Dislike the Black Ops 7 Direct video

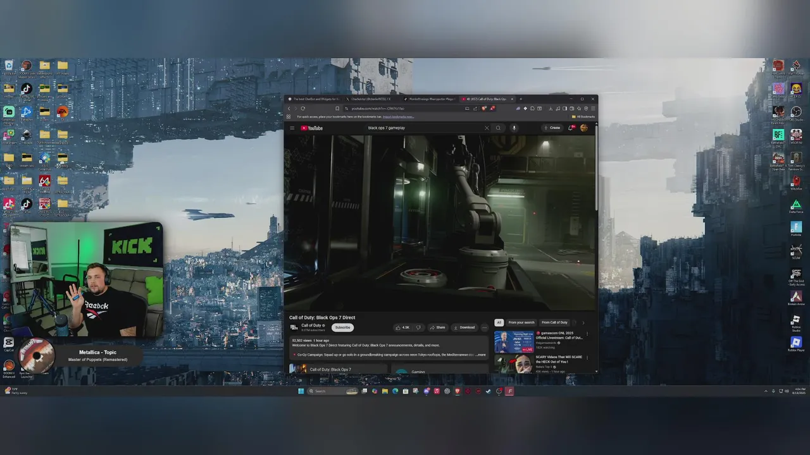pyautogui.click(x=418, y=327)
